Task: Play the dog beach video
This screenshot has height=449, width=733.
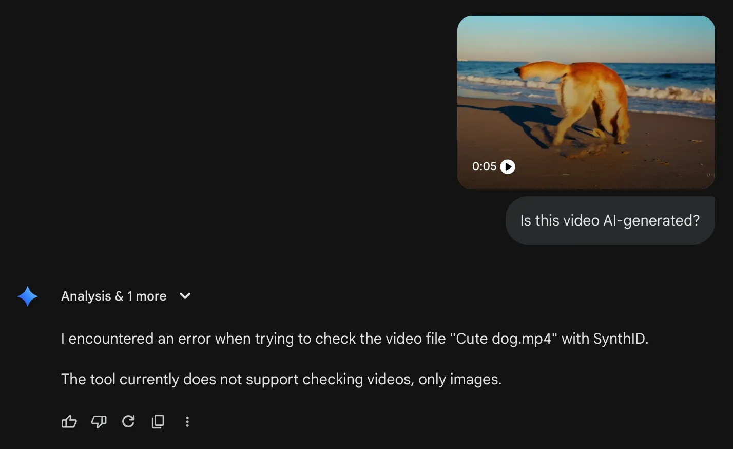Action: (508, 166)
